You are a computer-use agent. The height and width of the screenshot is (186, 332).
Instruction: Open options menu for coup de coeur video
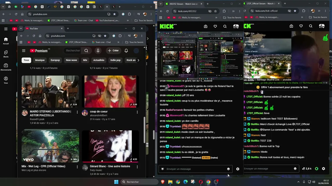click(x=137, y=112)
